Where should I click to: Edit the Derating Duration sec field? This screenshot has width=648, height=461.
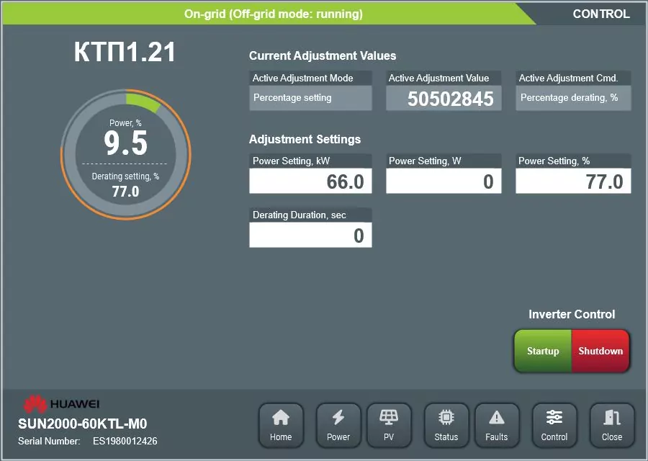point(310,235)
